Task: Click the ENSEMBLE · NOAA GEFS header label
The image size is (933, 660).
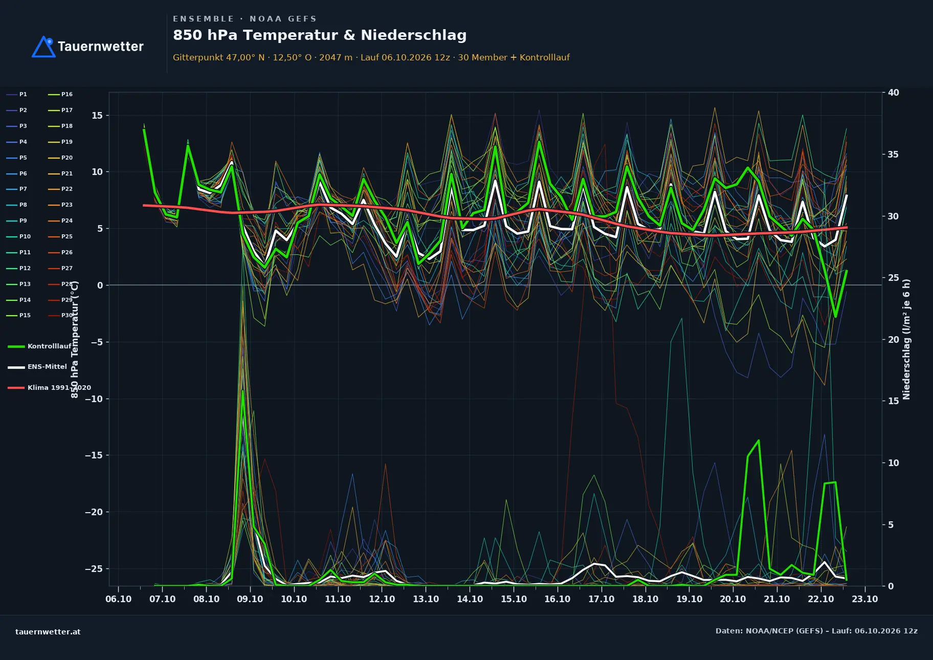Action: (245, 19)
